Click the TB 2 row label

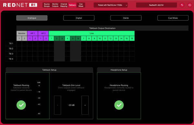tap(11, 49)
